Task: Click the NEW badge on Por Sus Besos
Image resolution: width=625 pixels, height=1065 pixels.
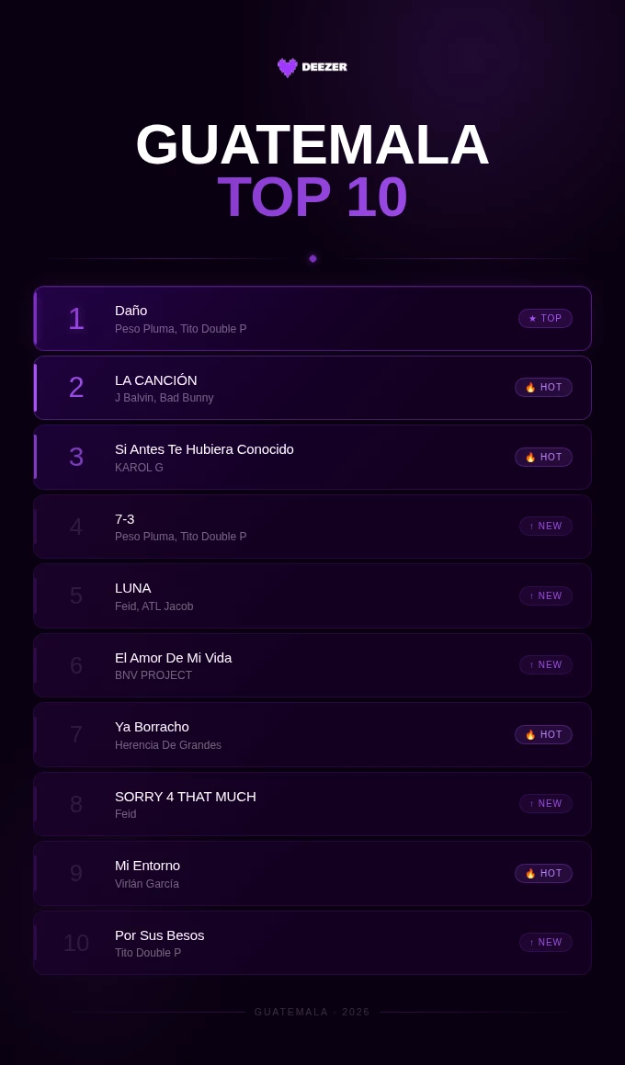Action: click(x=545, y=943)
